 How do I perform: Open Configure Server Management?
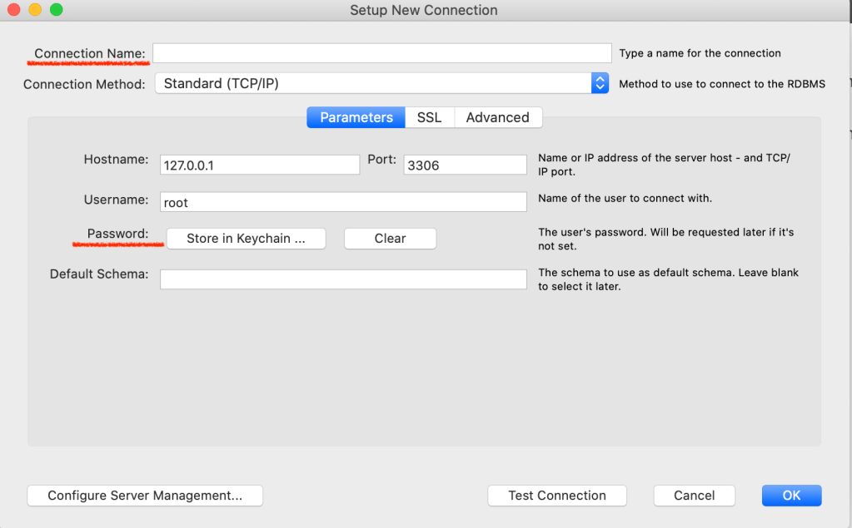[145, 496]
